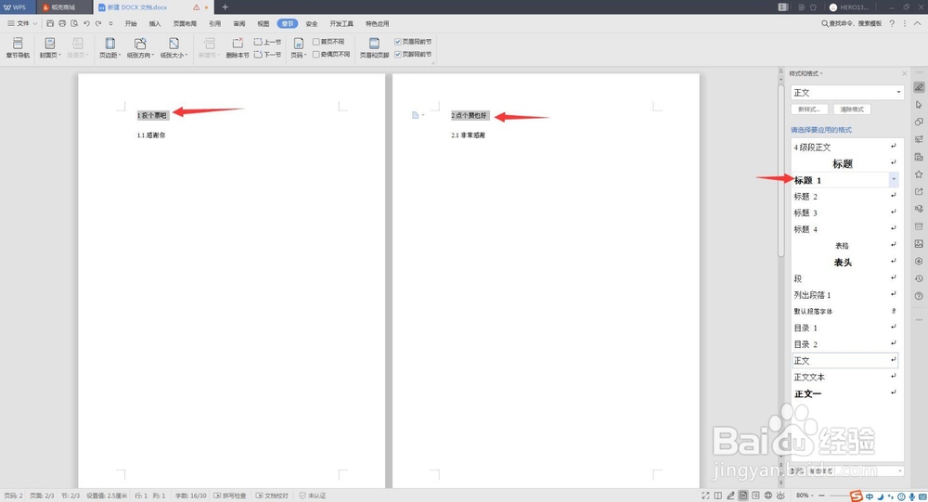Click 未认证 status indicator
This screenshot has height=502, width=928.
click(313, 496)
